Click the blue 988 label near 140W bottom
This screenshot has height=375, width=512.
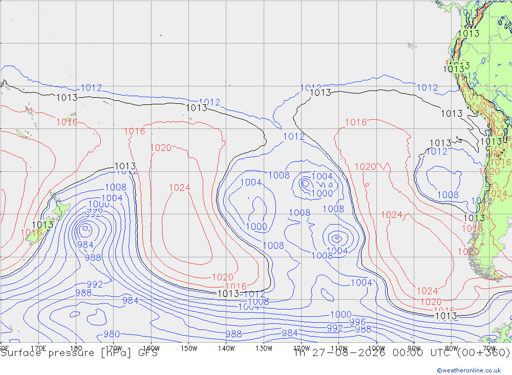click(x=234, y=334)
